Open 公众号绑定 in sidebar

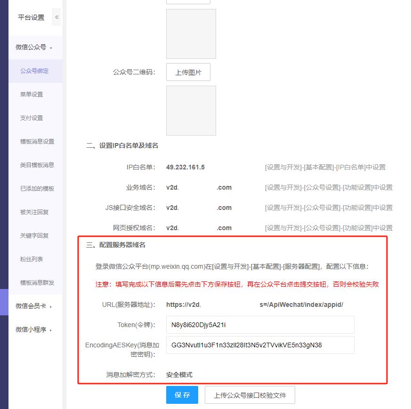(34, 71)
